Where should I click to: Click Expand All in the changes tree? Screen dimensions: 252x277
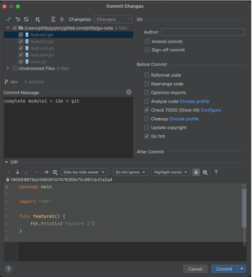[x=53, y=19]
